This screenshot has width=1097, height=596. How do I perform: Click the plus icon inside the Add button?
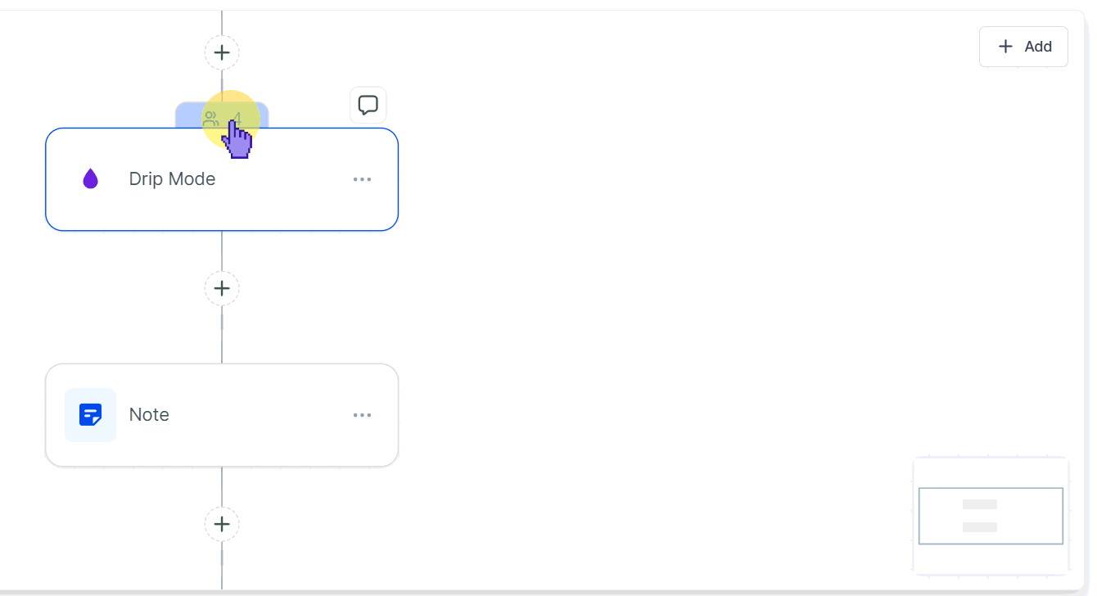1006,47
